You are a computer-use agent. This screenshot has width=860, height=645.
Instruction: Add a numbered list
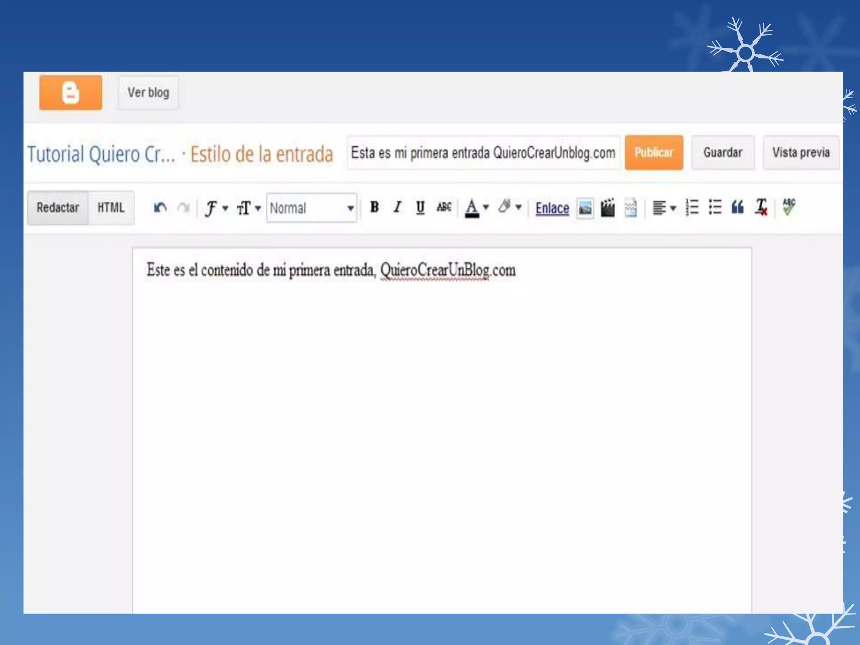pyautogui.click(x=692, y=207)
